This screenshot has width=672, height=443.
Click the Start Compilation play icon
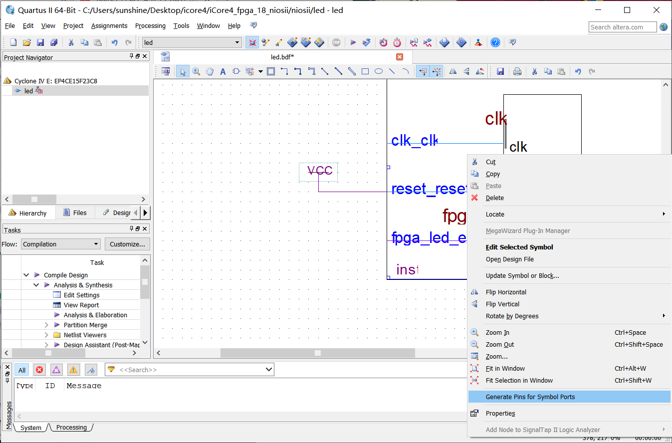[353, 43]
